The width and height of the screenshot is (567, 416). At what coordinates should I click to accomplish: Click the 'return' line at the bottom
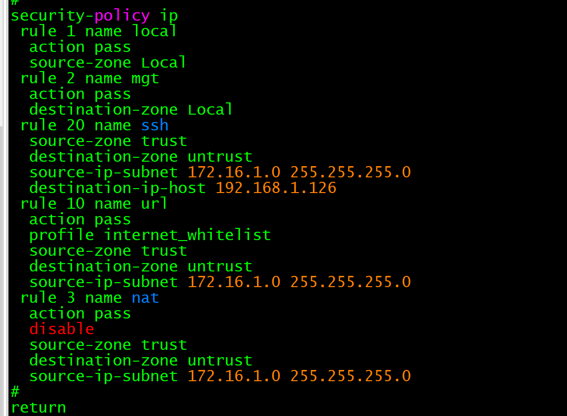(38, 408)
